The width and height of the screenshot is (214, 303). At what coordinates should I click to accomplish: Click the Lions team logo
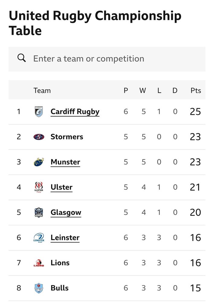[39, 263]
